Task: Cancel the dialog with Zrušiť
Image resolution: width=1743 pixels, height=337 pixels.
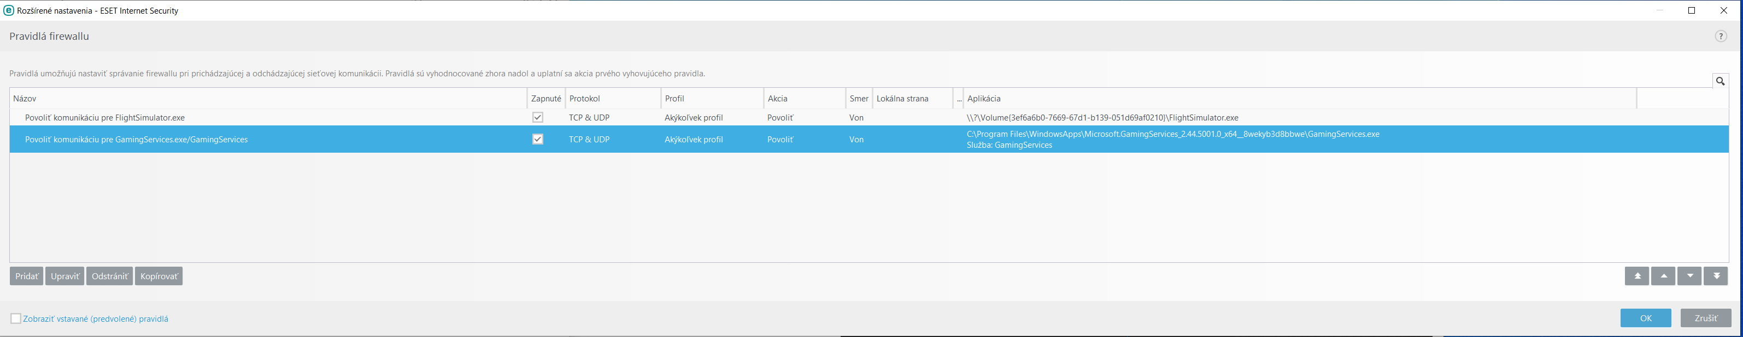Action: coord(1706,318)
